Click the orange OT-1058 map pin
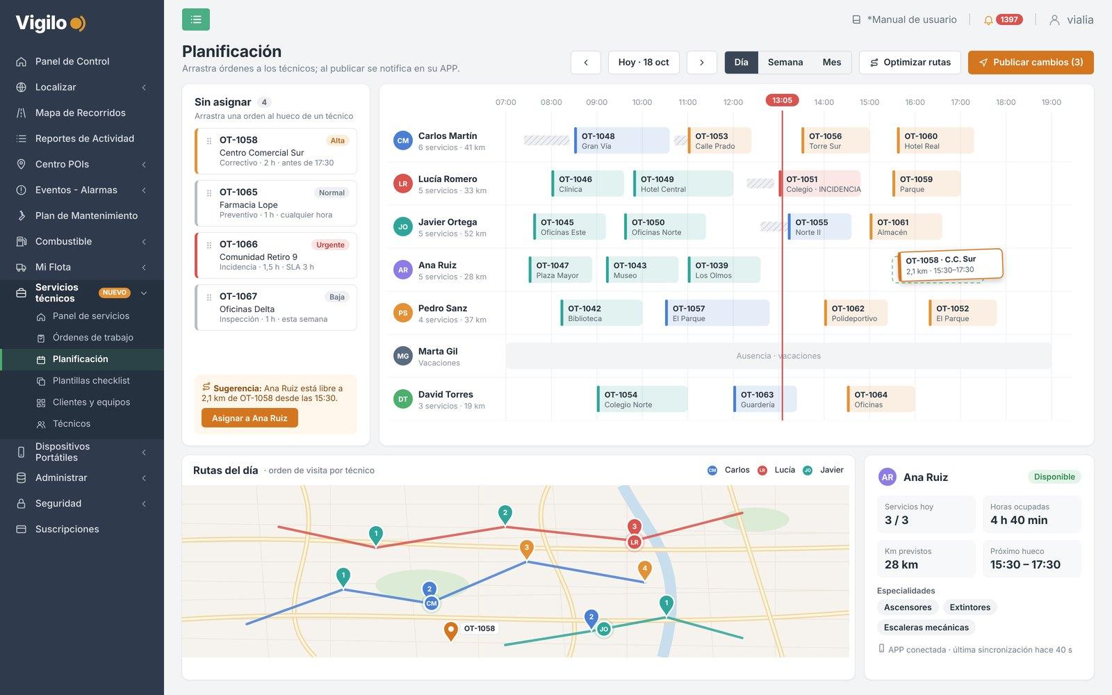This screenshot has height=695, width=1112. pyautogui.click(x=450, y=630)
